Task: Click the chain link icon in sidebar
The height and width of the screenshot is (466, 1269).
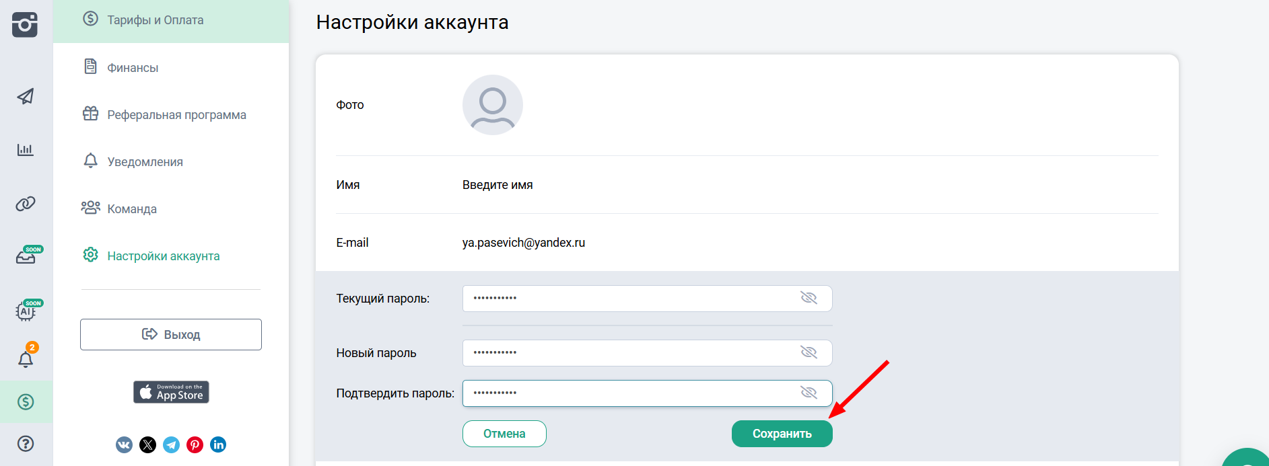Action: (x=26, y=204)
